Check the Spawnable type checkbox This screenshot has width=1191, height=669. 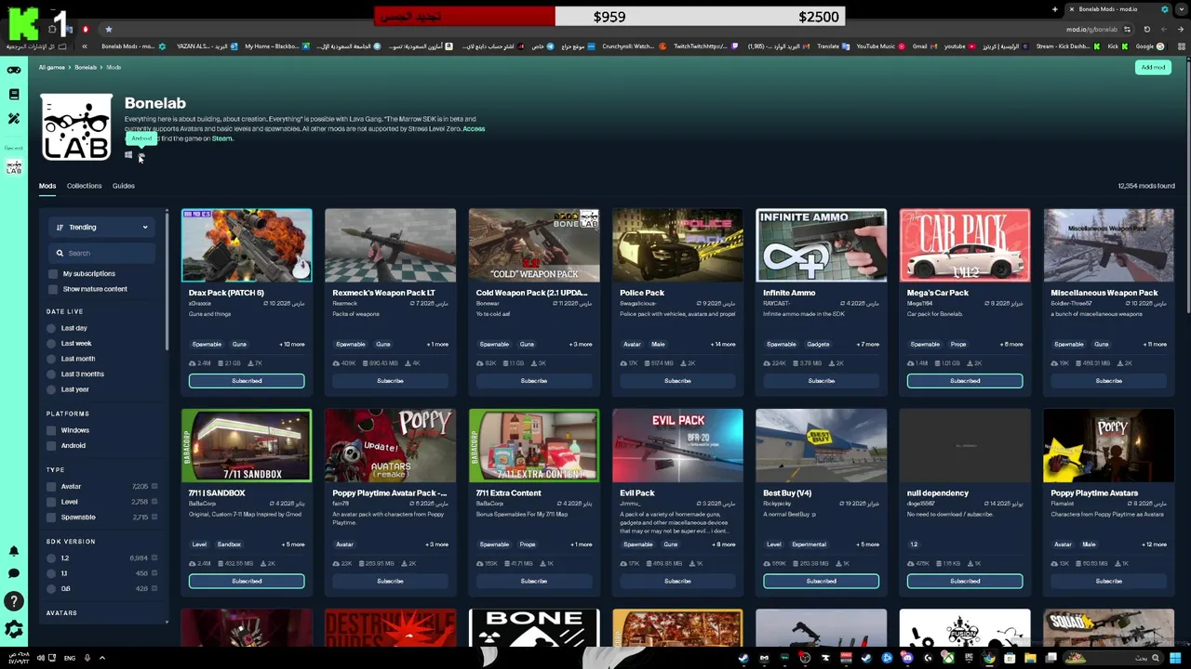[x=51, y=517]
